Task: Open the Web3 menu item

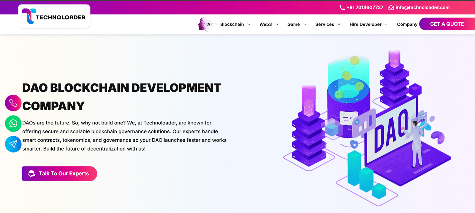Action: pos(266,24)
